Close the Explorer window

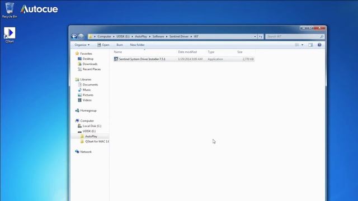319,28
